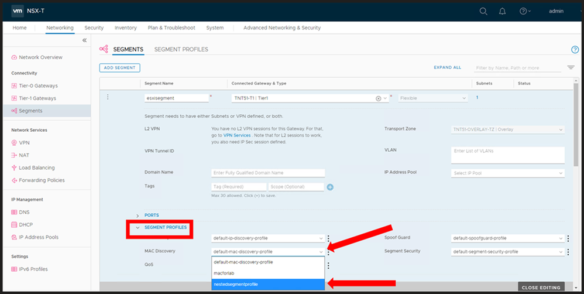Open the subnets count link
This screenshot has width=584, height=294.
click(x=477, y=97)
